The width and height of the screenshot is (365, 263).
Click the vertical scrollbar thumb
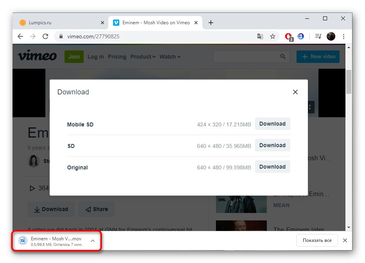click(349, 82)
